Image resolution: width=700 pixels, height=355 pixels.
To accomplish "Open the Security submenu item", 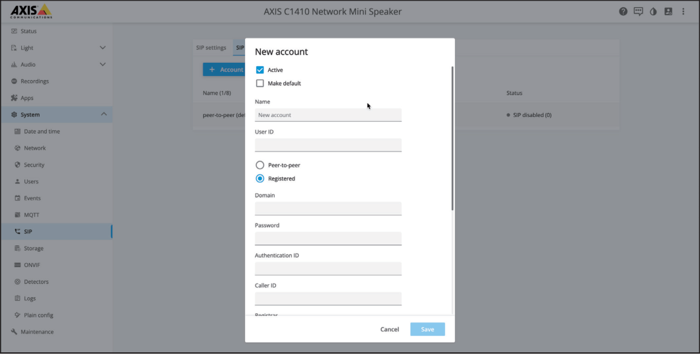I will click(x=56, y=165).
